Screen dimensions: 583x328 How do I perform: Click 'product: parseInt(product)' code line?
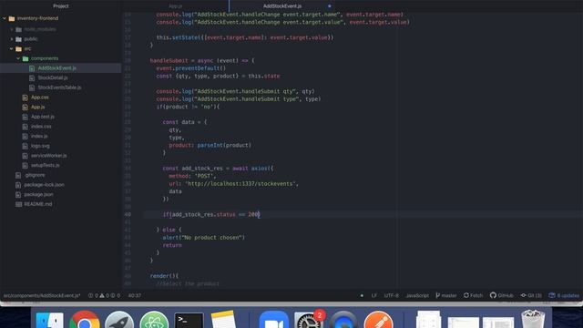(x=210, y=145)
